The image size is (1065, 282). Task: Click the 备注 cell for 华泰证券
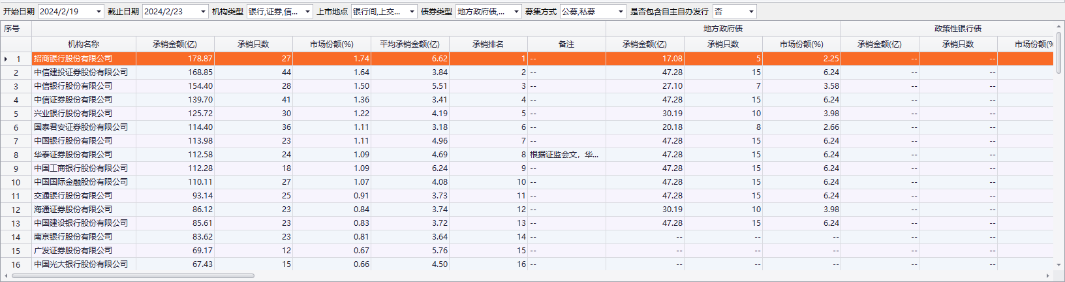tap(566, 155)
